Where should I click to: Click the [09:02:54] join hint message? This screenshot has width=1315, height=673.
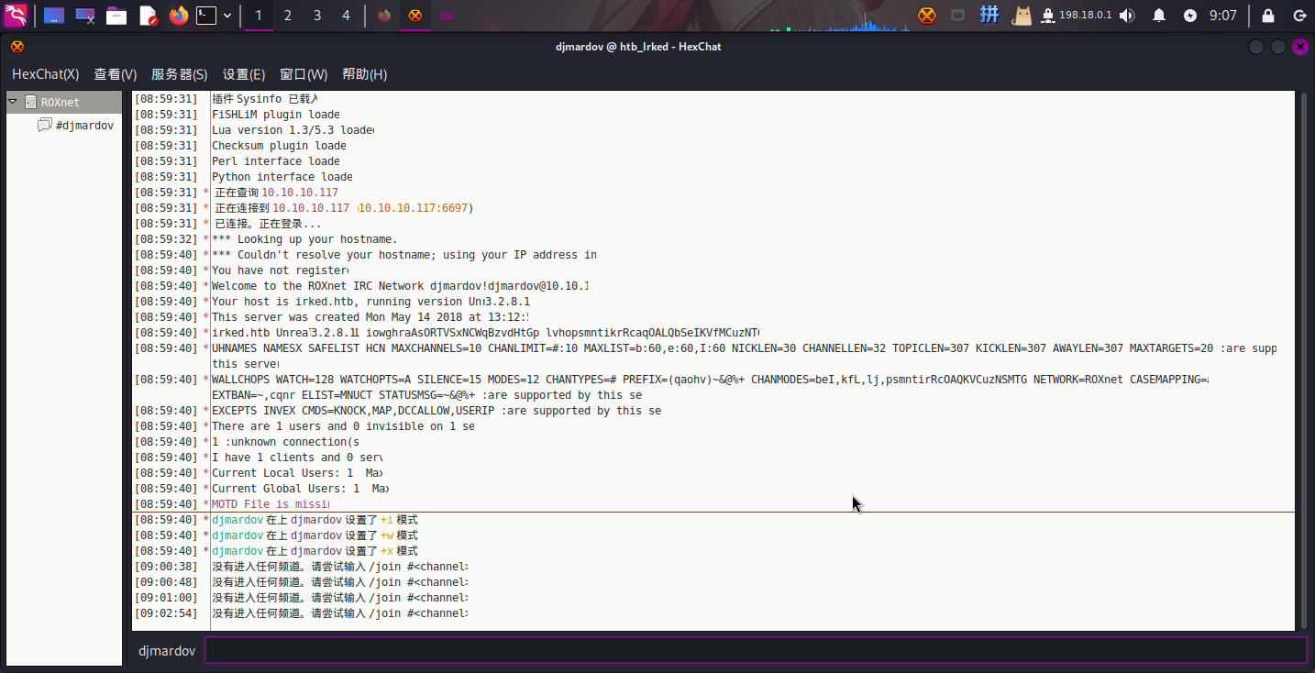[340, 613]
